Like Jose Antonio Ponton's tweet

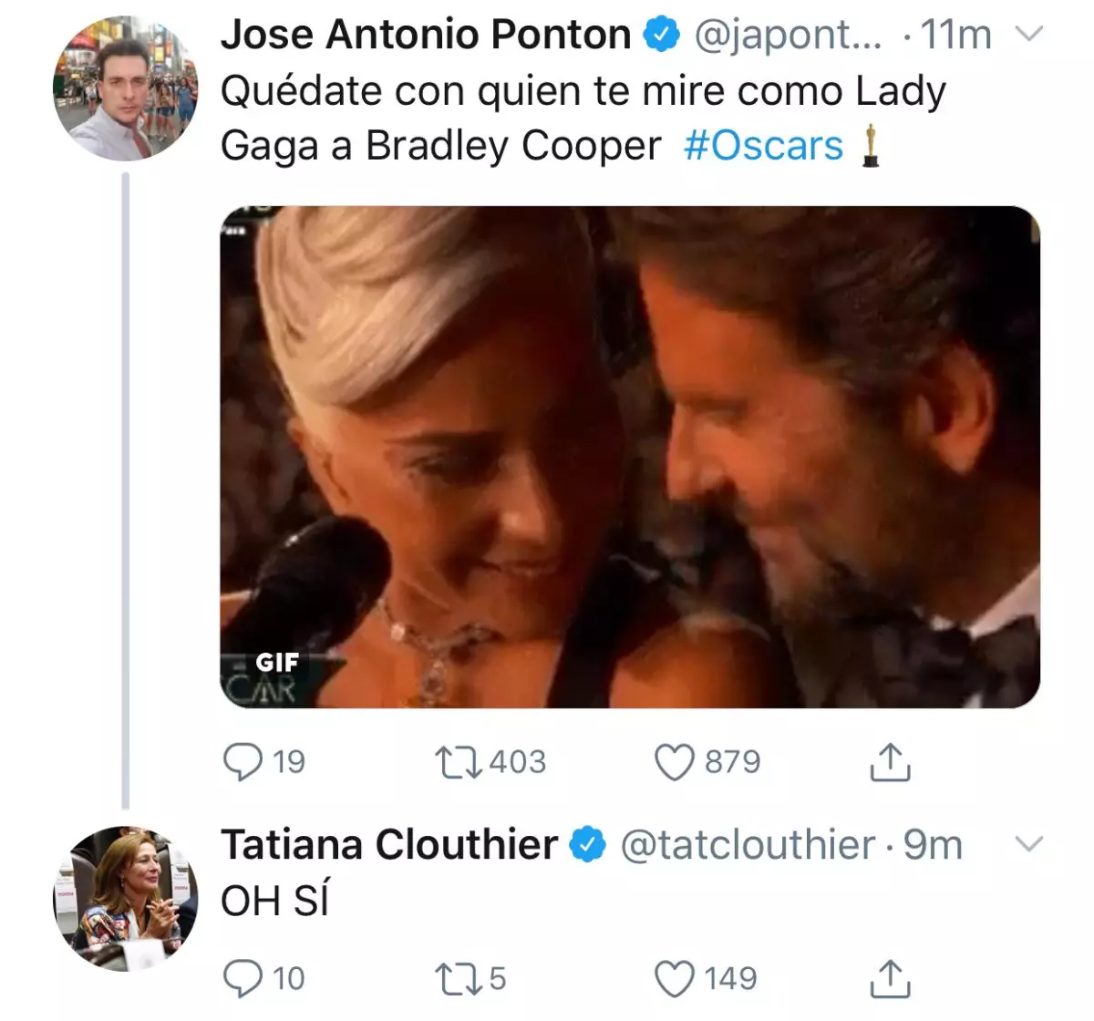pyautogui.click(x=676, y=761)
